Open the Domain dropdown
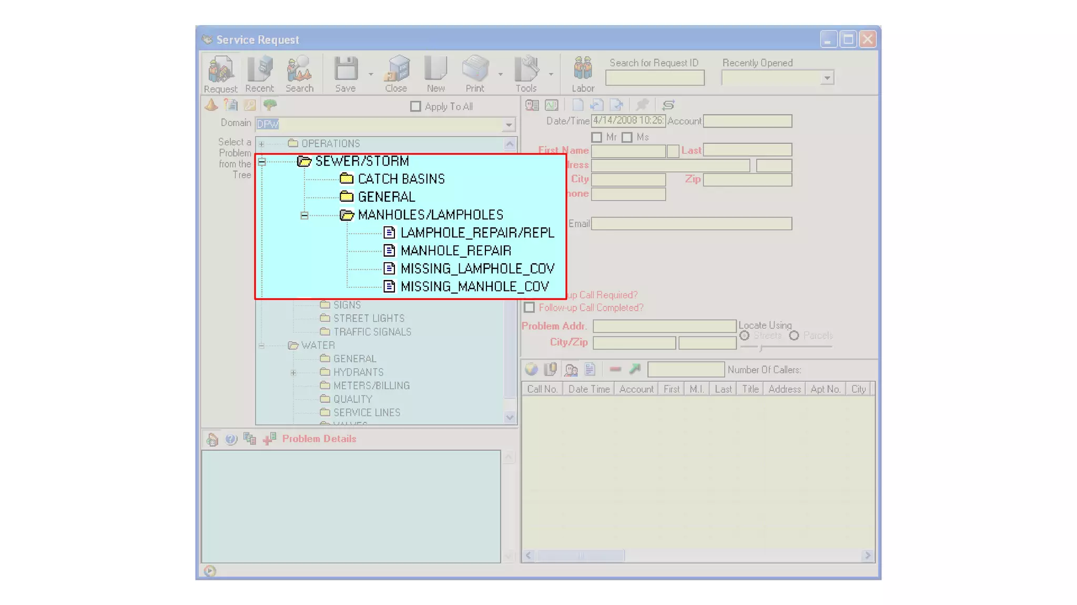 click(509, 124)
